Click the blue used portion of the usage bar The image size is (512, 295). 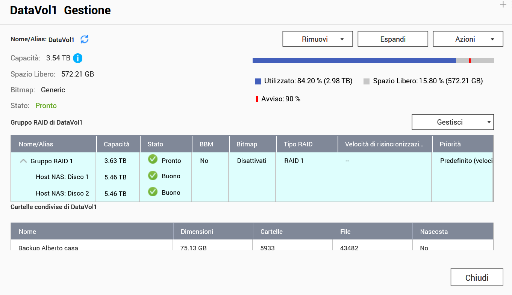point(353,60)
